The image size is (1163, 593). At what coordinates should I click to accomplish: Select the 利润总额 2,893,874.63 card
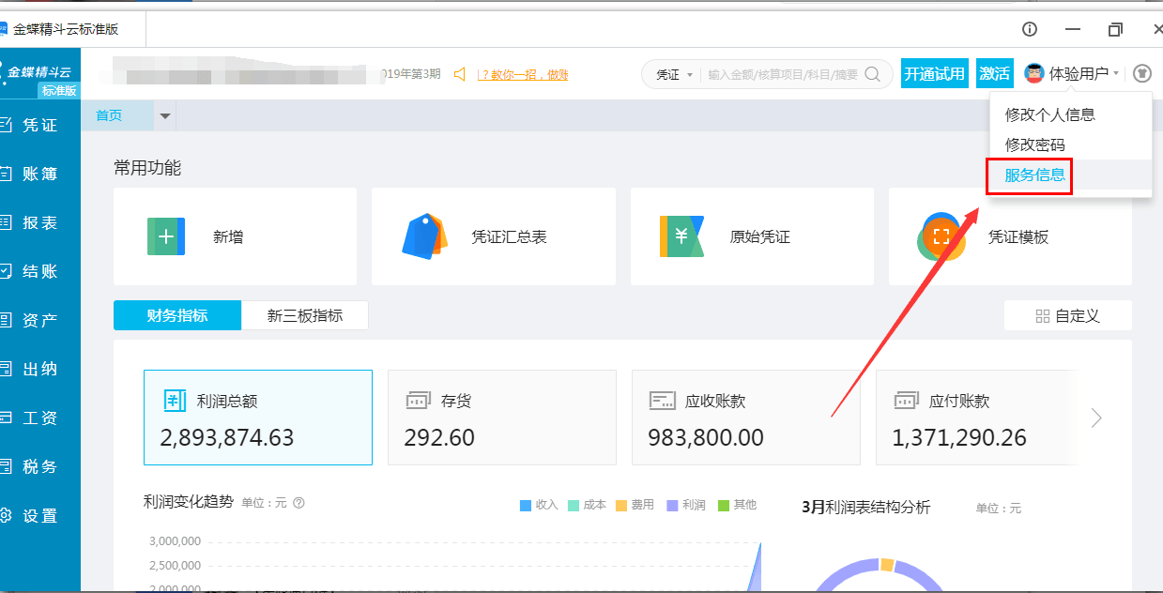[258, 418]
